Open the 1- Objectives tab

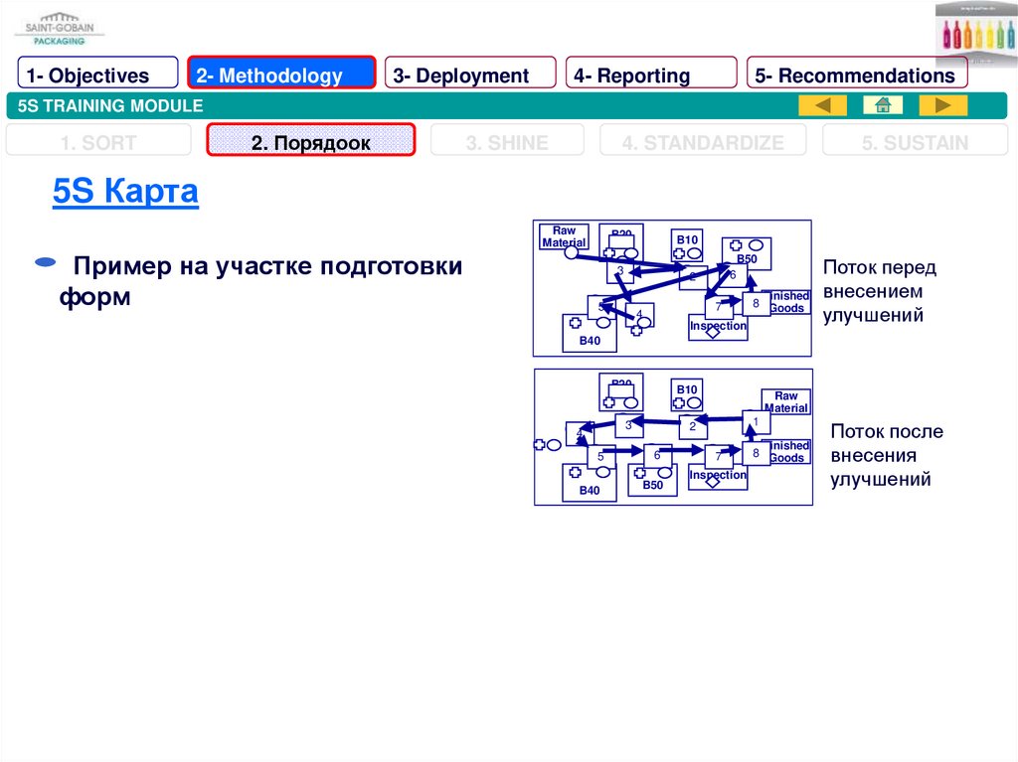point(97,76)
